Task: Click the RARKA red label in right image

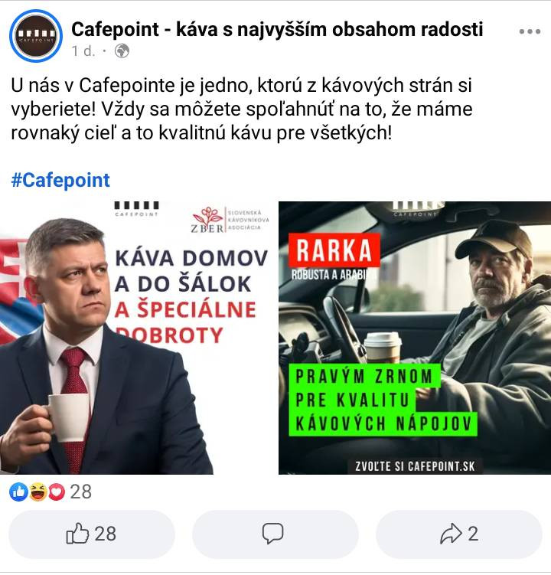Action: pos(334,250)
